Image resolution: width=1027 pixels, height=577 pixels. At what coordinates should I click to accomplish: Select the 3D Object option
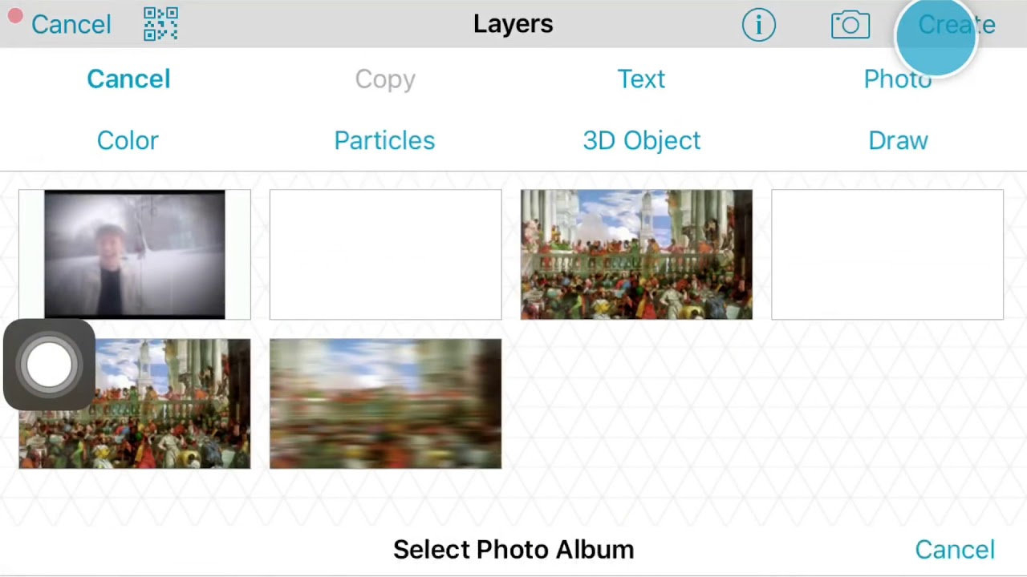click(x=642, y=140)
